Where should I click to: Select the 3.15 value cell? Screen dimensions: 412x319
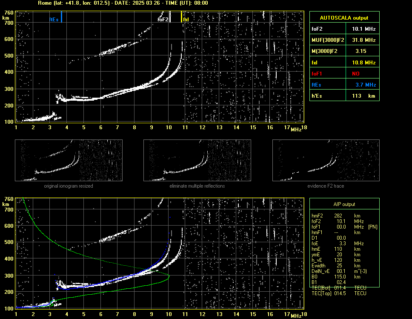[x=363, y=51]
